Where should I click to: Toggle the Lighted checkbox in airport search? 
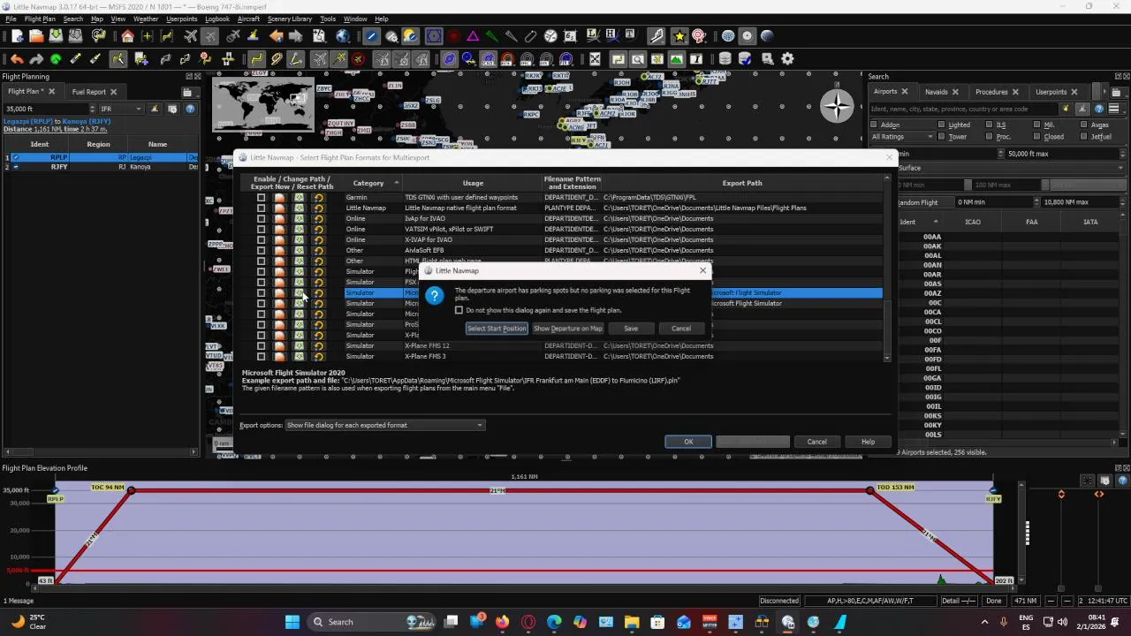click(x=941, y=125)
